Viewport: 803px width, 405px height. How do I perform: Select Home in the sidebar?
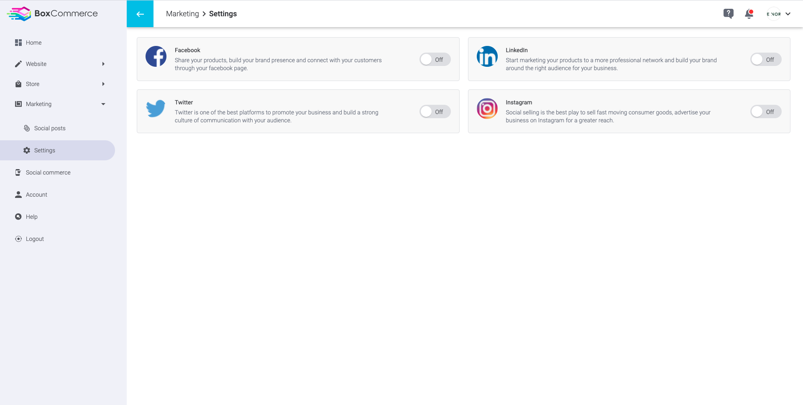click(34, 43)
